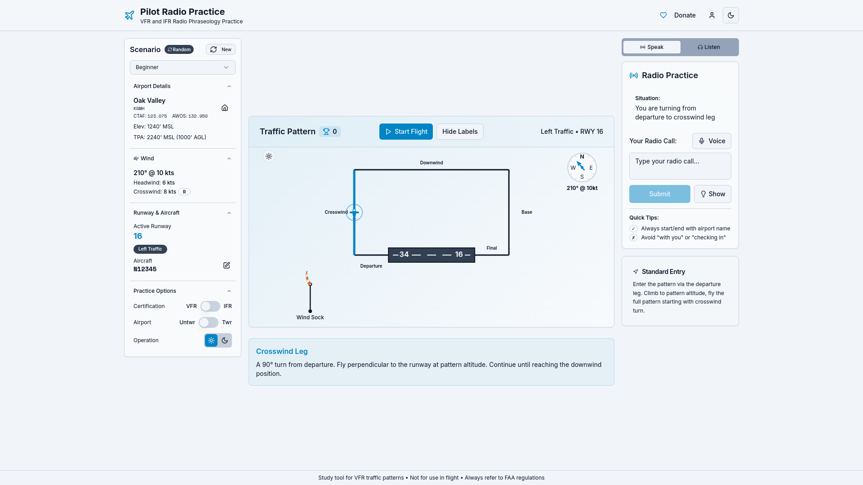The width and height of the screenshot is (863, 485).
Task: Select night operation moon icon
Action: click(225, 340)
